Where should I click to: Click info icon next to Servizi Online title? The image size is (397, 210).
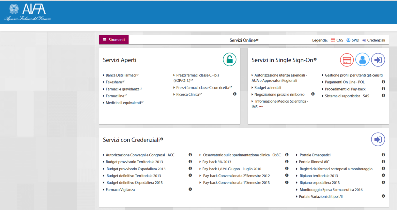257,40
